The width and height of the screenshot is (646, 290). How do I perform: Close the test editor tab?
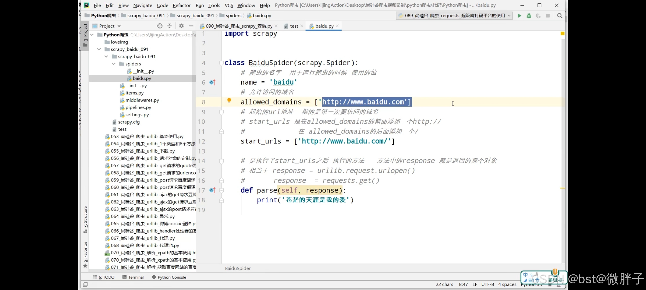[302, 26]
